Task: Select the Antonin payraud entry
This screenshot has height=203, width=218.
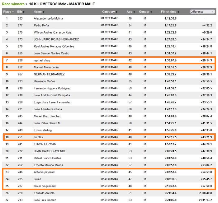Action: 45,172
